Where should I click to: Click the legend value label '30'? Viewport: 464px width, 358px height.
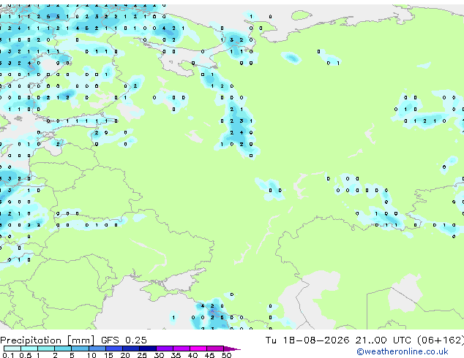tap(159, 355)
